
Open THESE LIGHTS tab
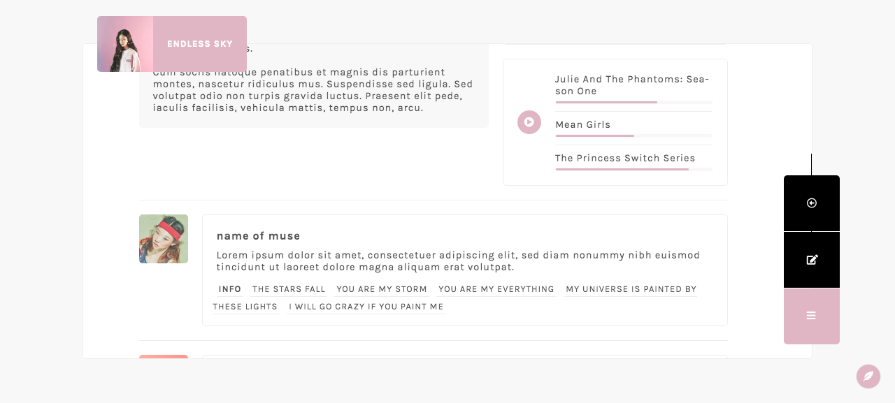coord(245,307)
